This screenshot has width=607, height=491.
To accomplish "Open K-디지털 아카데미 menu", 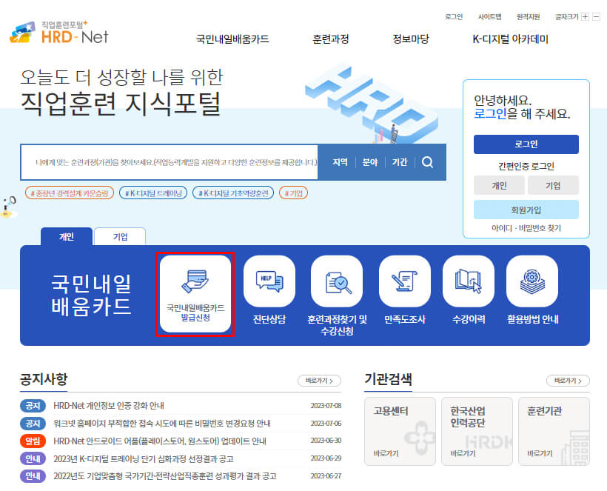I will click(x=510, y=39).
